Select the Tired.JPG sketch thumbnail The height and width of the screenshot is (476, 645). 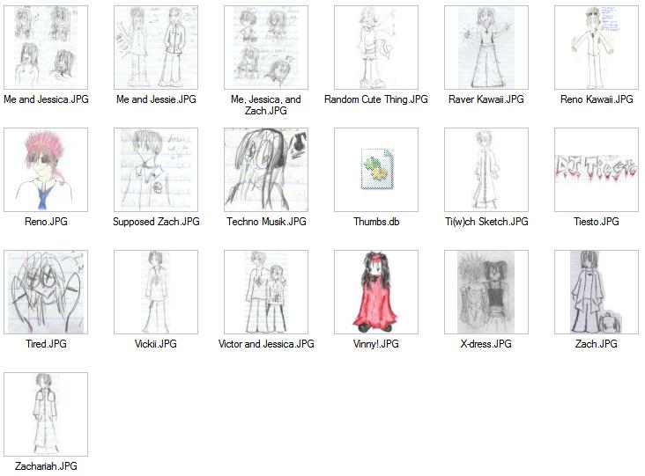coord(46,292)
